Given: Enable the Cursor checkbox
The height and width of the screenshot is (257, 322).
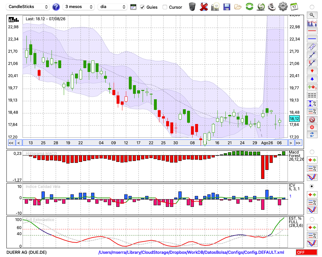Looking at the screenshot, I should click(165, 7).
